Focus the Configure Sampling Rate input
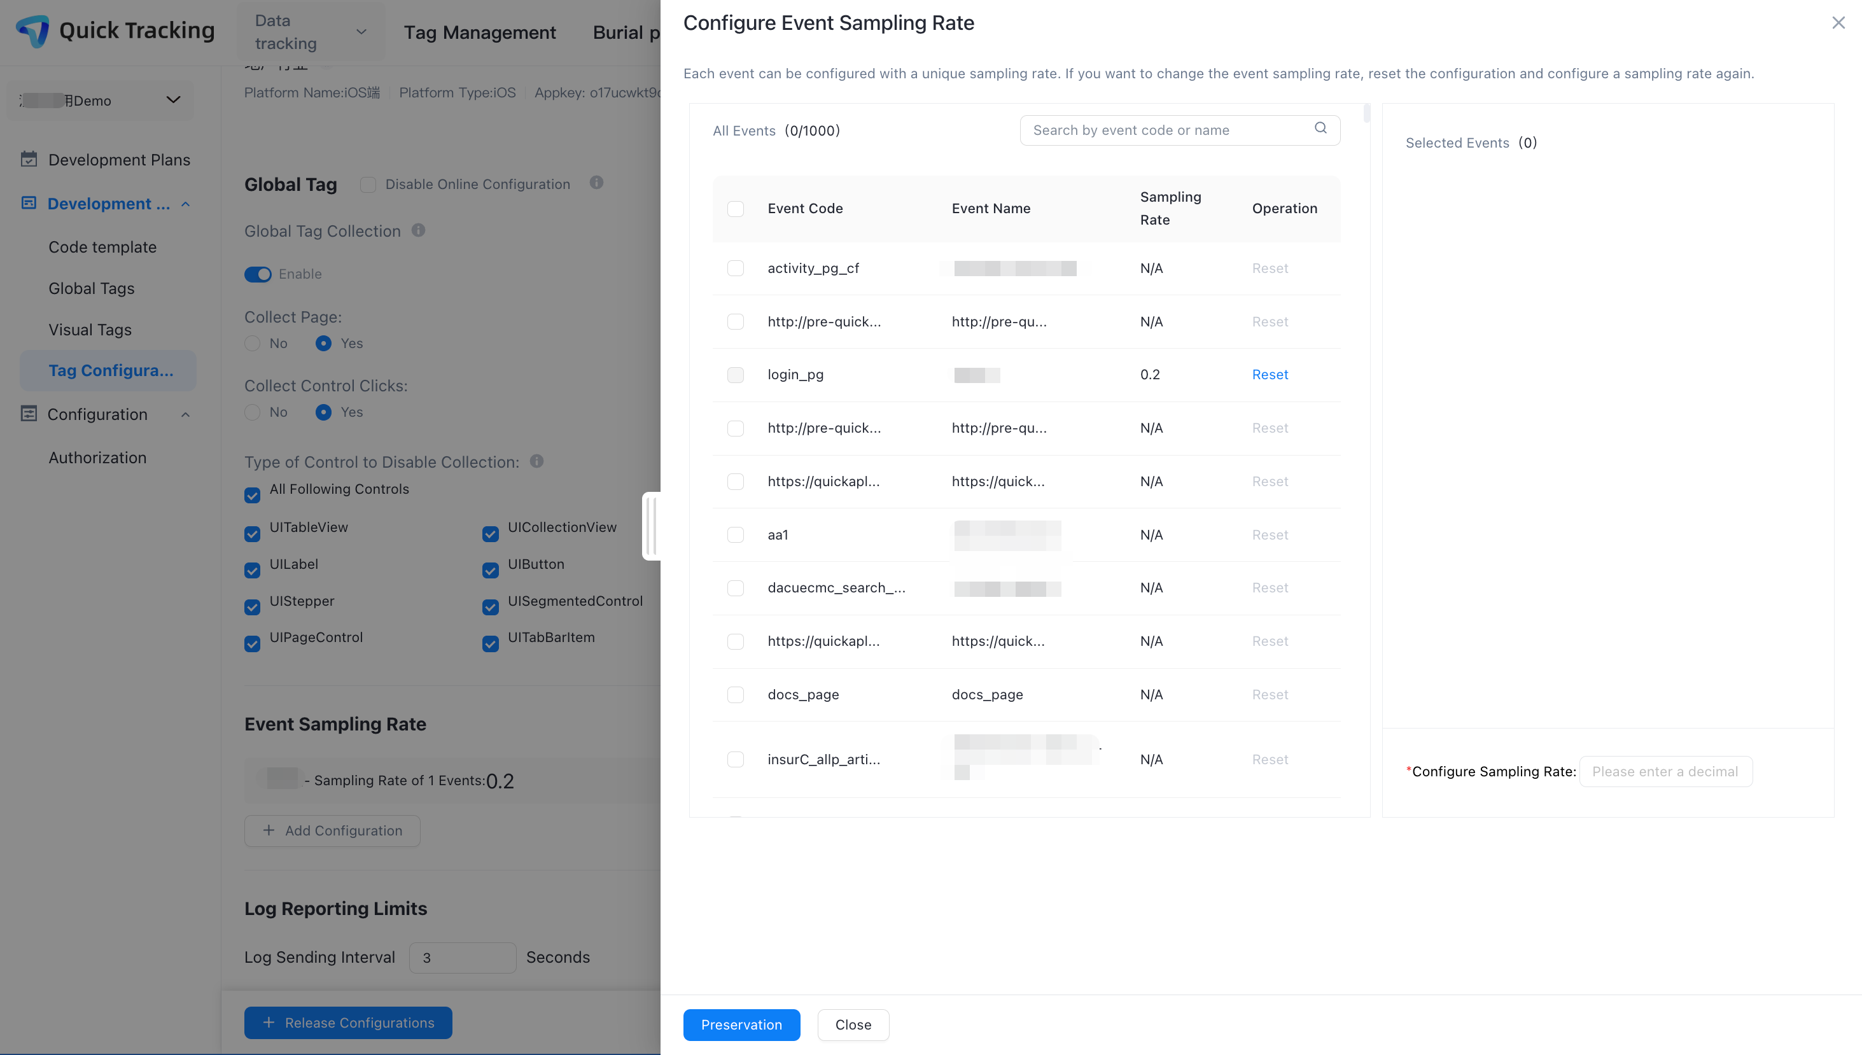This screenshot has height=1055, width=1862. tap(1665, 771)
